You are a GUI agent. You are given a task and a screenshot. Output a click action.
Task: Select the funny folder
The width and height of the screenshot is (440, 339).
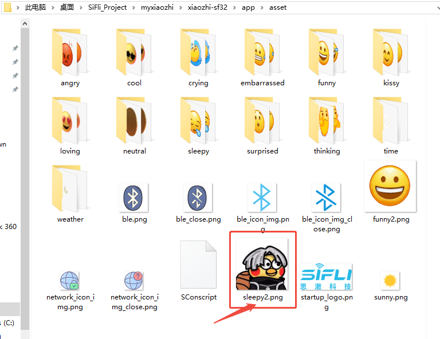(x=327, y=57)
